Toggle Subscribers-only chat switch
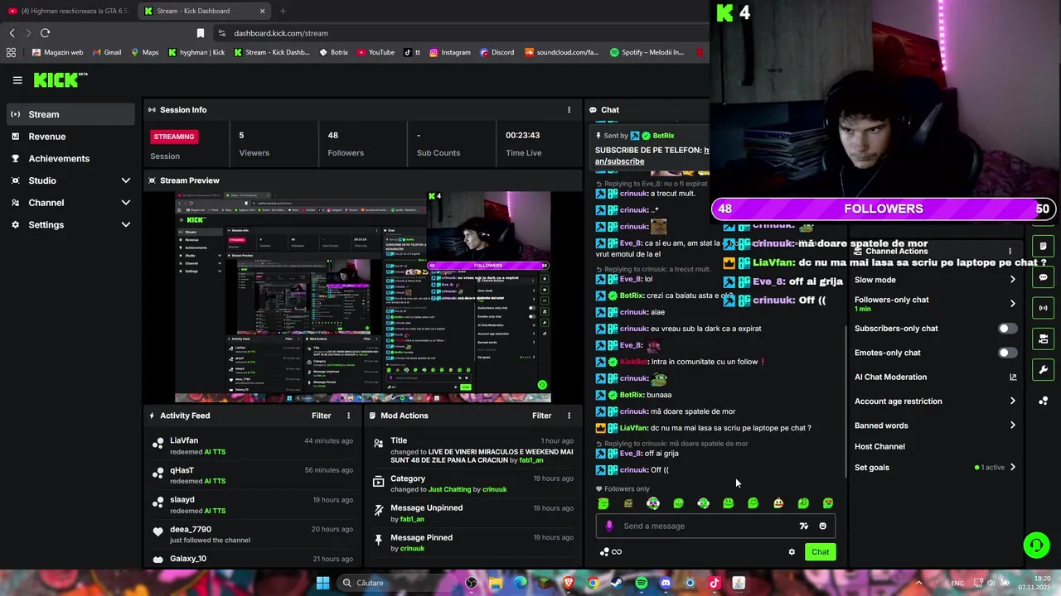1061x596 pixels. 1007,329
